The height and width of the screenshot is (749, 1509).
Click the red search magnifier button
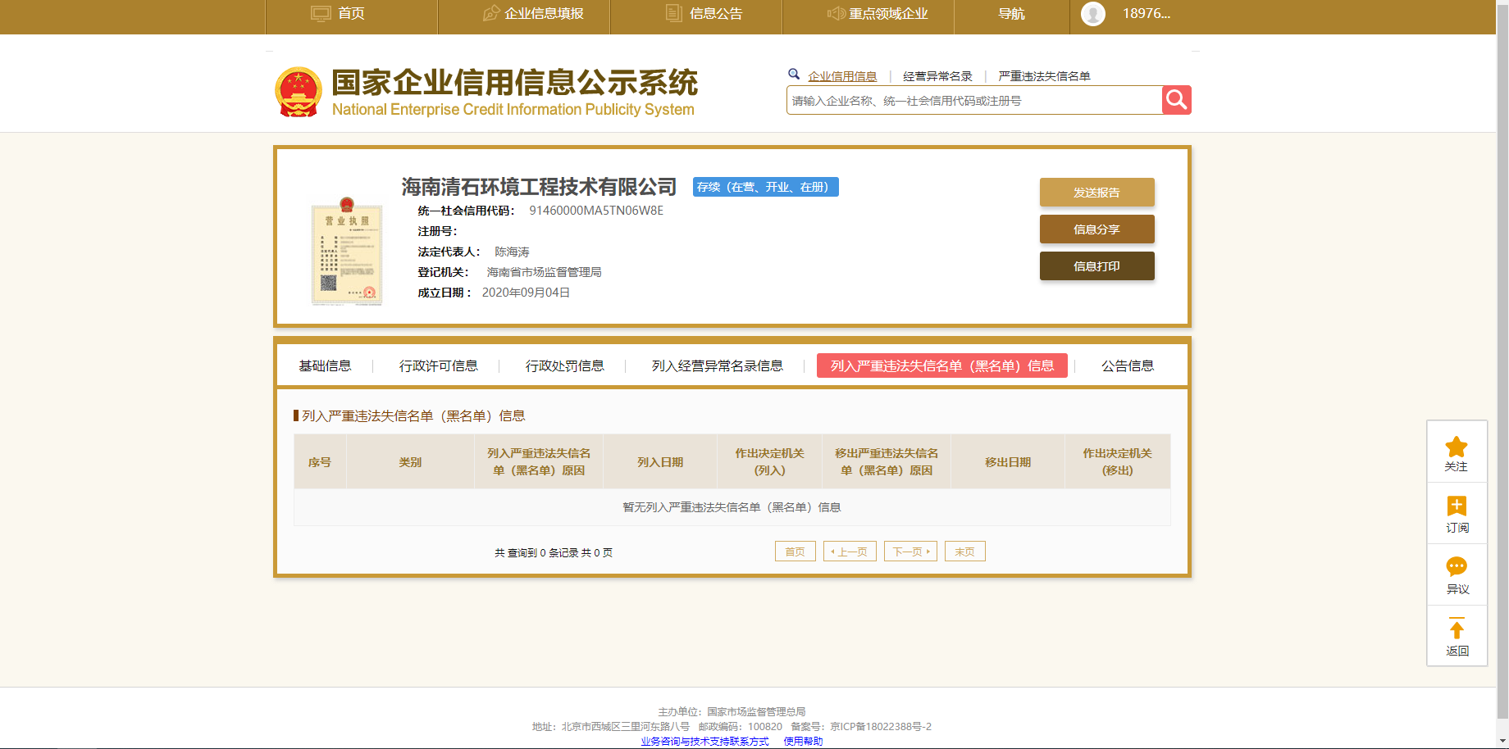click(x=1176, y=100)
